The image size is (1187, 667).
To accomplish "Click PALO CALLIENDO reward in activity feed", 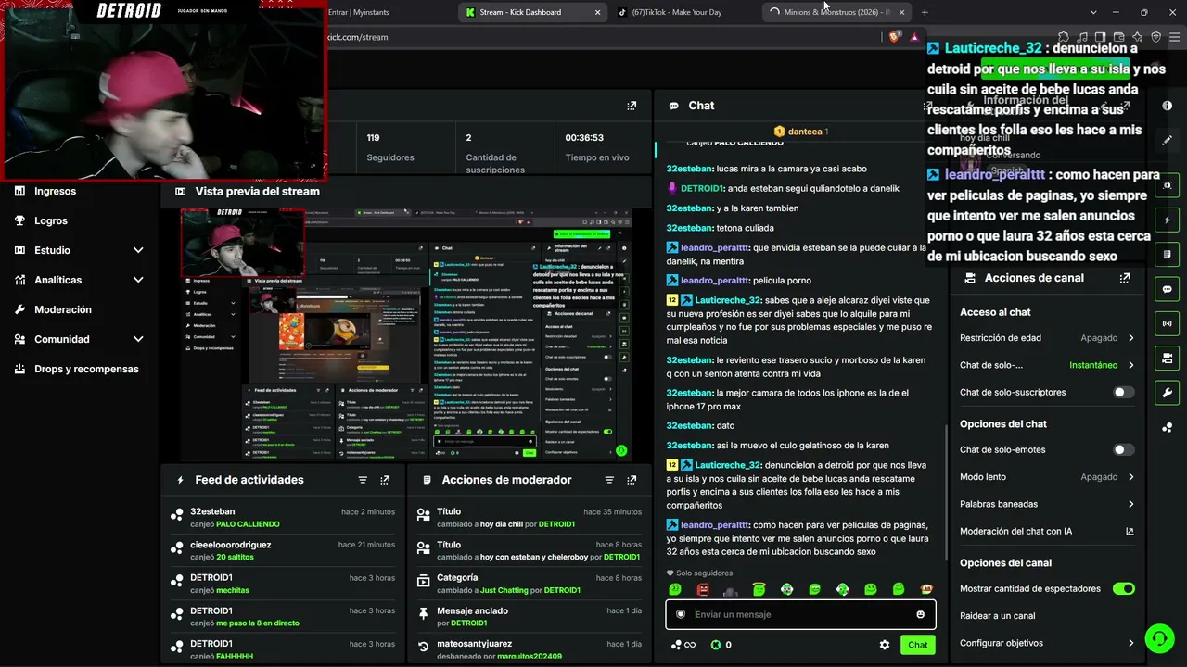I will click(248, 524).
